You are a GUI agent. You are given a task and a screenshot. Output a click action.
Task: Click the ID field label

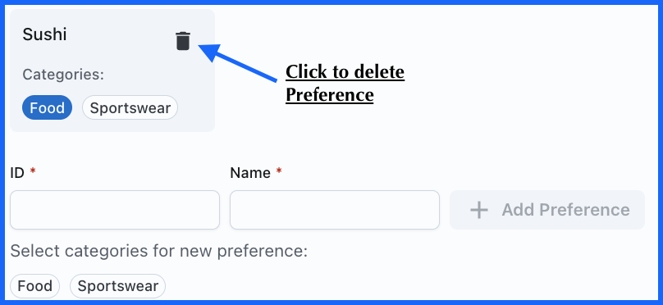click(x=17, y=173)
